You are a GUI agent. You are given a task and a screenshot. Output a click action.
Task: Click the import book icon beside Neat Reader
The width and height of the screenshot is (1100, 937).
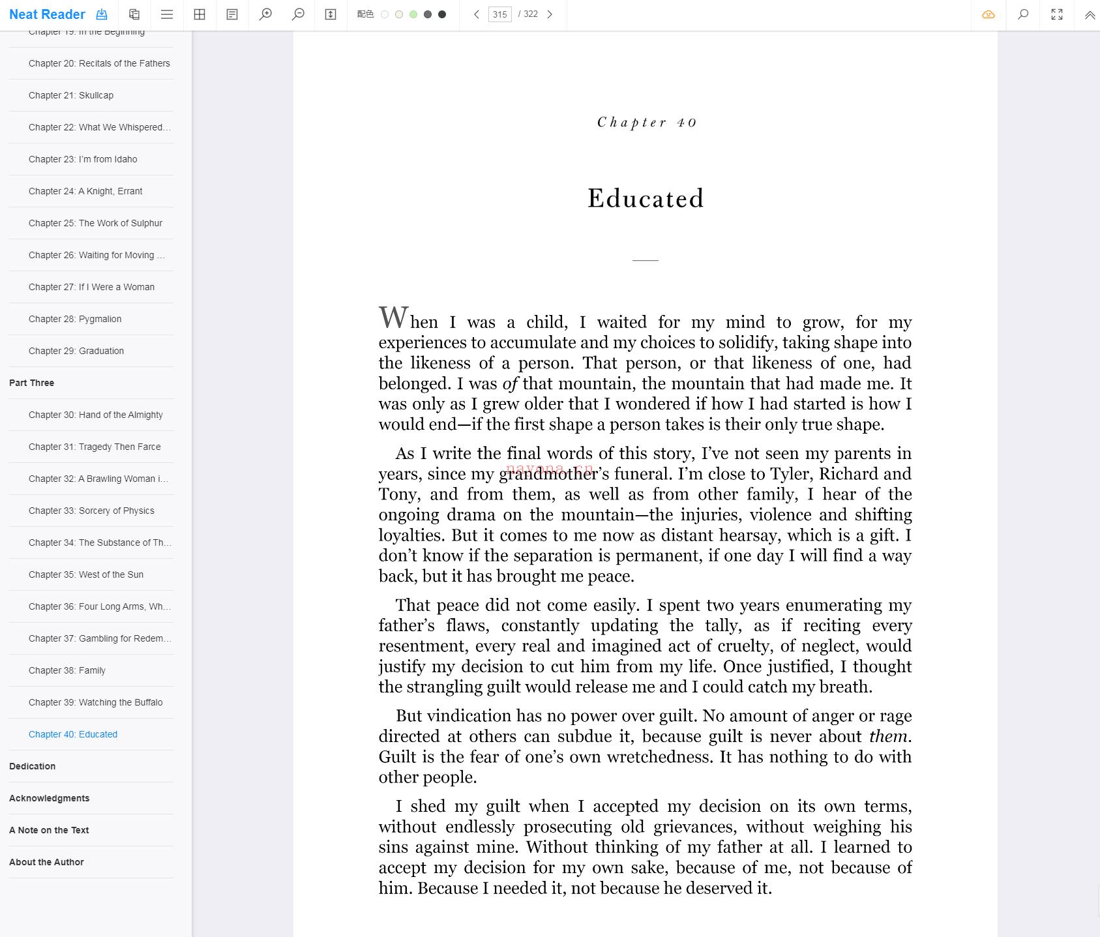point(102,14)
